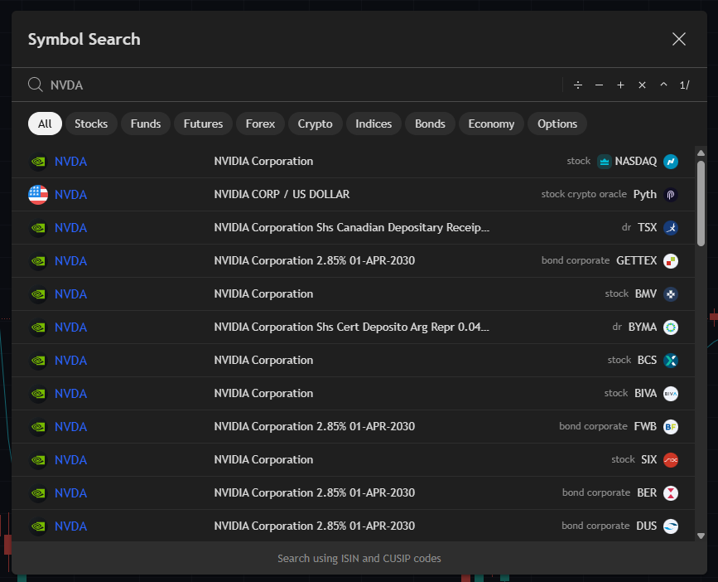718x582 pixels.
Task: Click the BCS exchange logo icon
Action: click(x=671, y=360)
